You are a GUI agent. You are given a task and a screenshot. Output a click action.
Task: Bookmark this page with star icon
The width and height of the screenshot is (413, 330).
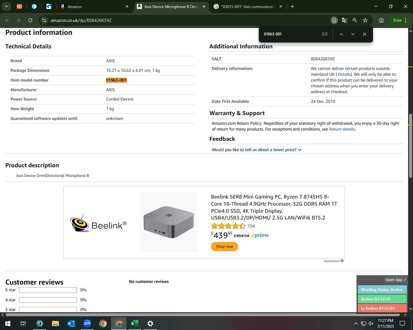tap(365, 20)
